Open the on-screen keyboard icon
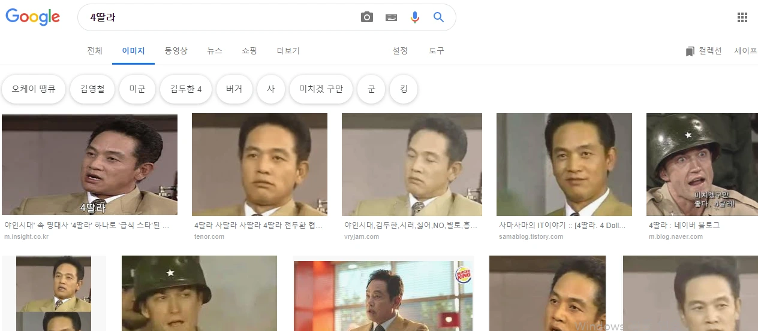 coord(391,17)
